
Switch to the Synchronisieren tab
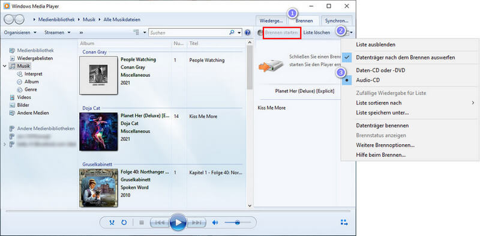[337, 21]
